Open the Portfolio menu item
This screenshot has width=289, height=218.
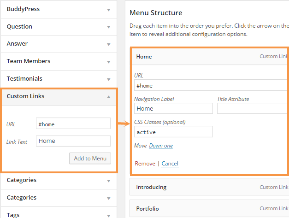pyautogui.click(x=209, y=208)
